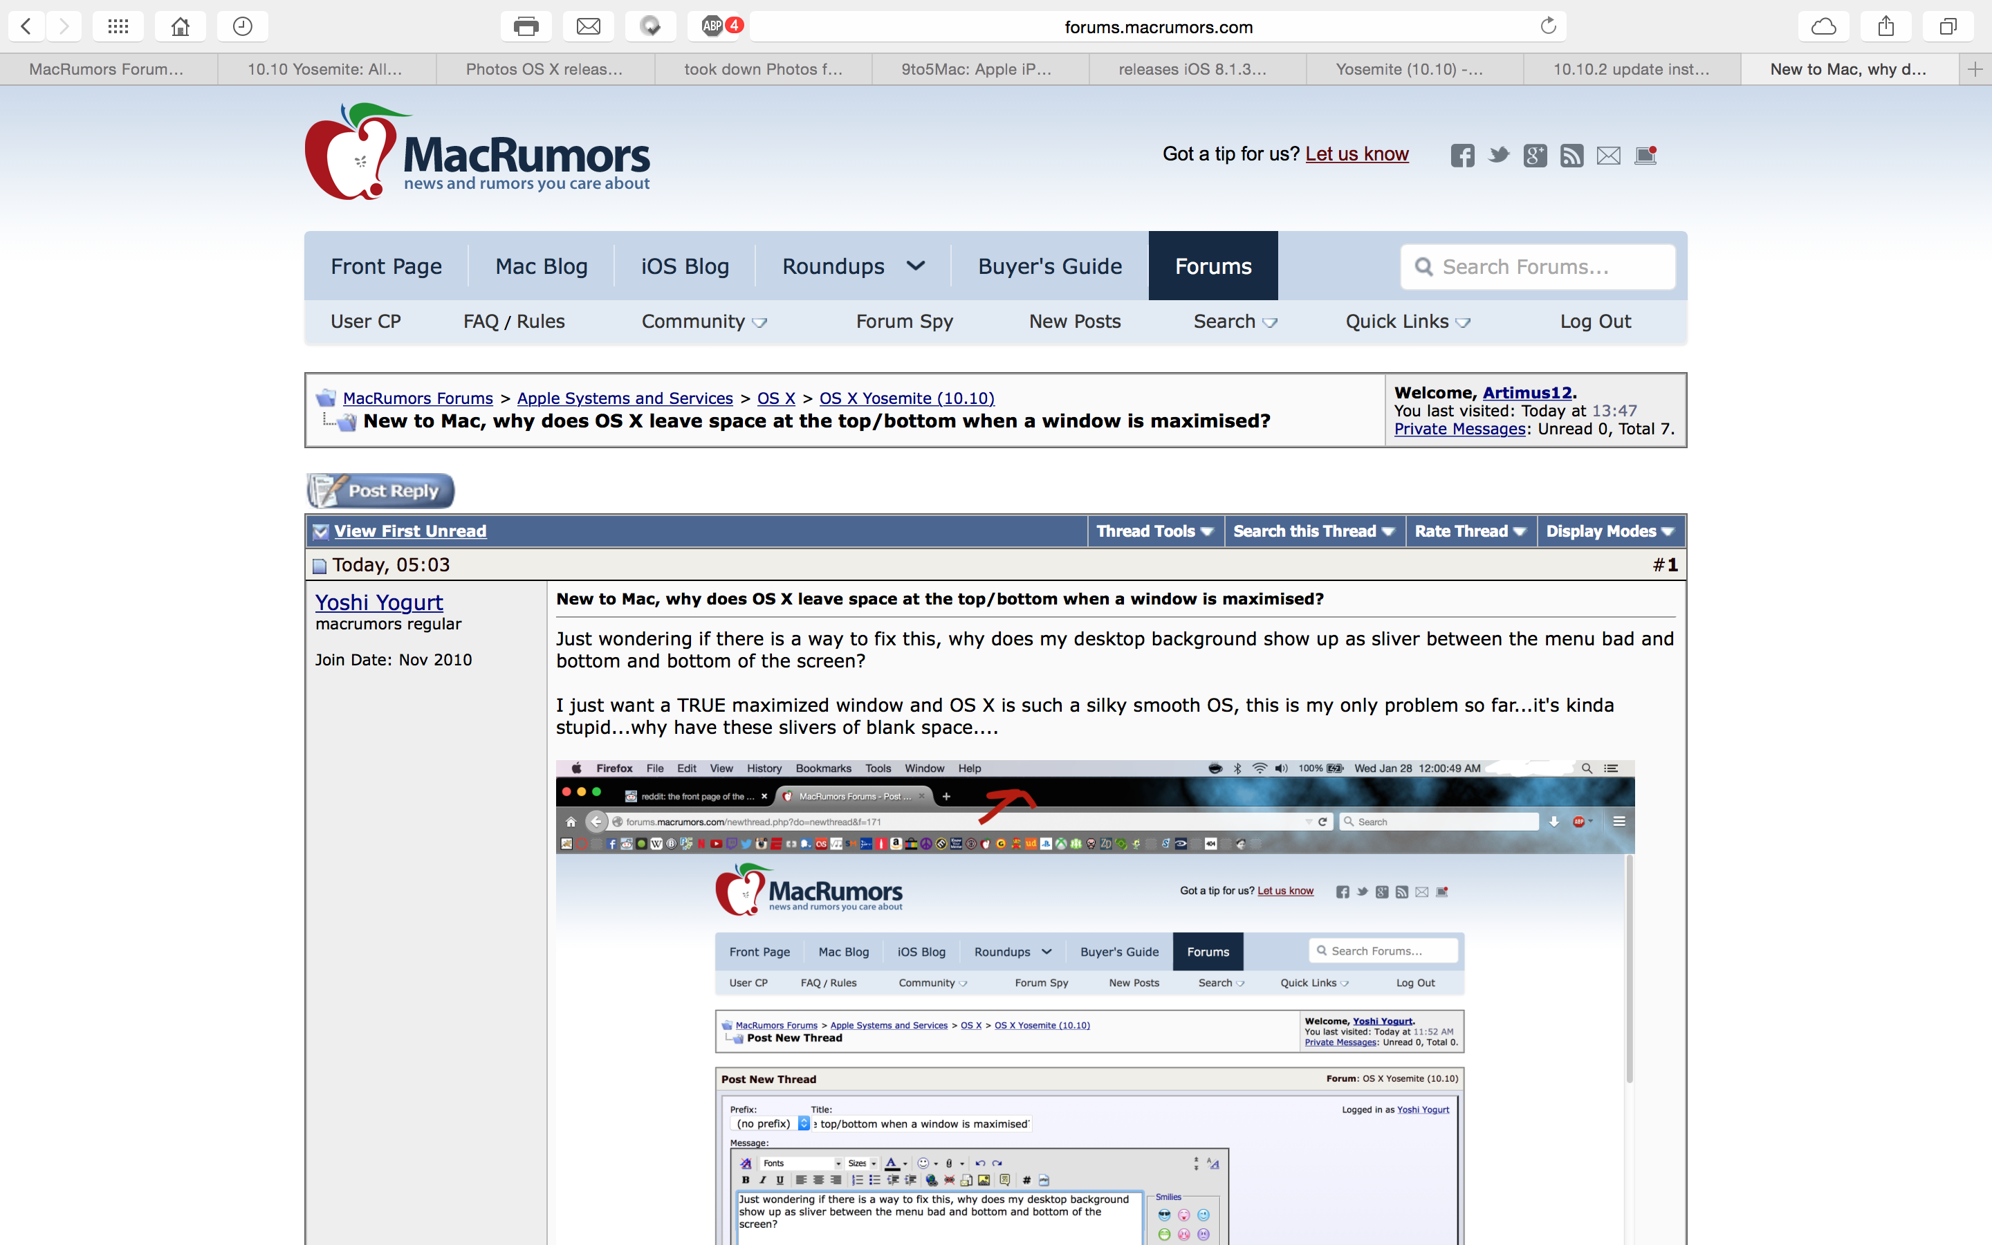This screenshot has height=1245, width=1992.
Task: Open Thread Tools dropdown
Action: coord(1156,531)
